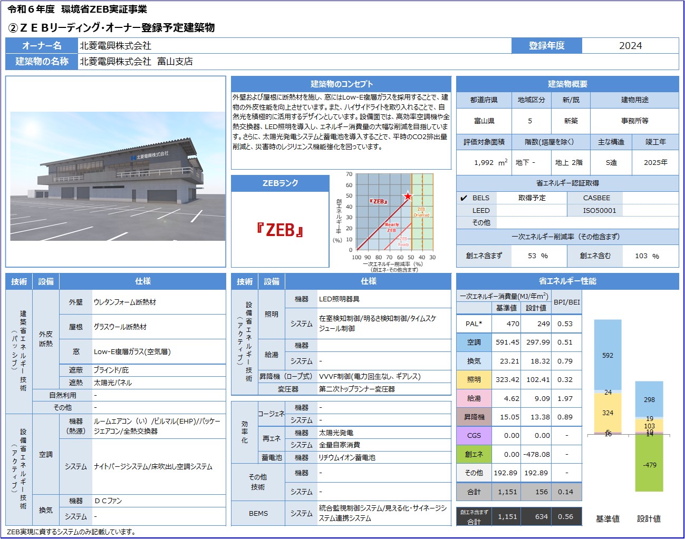This screenshot has width=685, height=539.
Task: Click the 省エネルギー性能 header
Action: coord(567,281)
